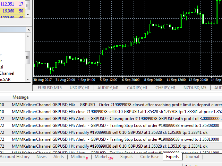Click the '30 Aug 2017' time axis label

coord(42,80)
